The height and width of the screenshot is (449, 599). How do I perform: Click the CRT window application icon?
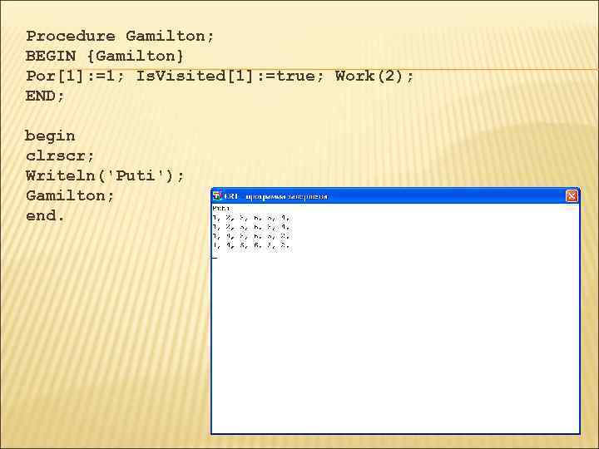(x=217, y=196)
